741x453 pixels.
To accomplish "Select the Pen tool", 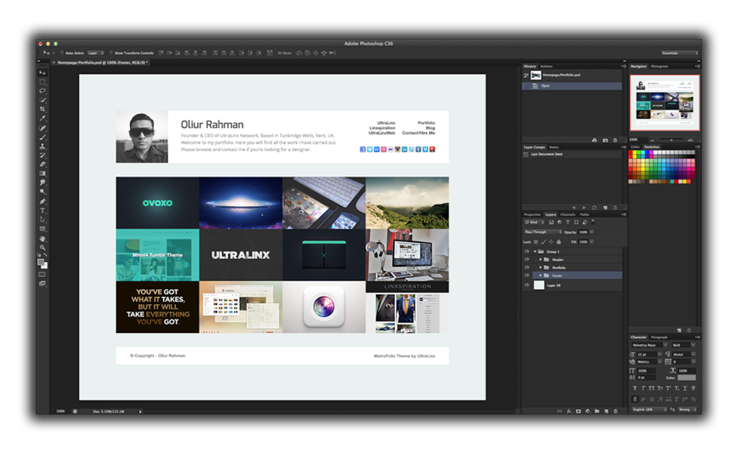I will point(42,202).
